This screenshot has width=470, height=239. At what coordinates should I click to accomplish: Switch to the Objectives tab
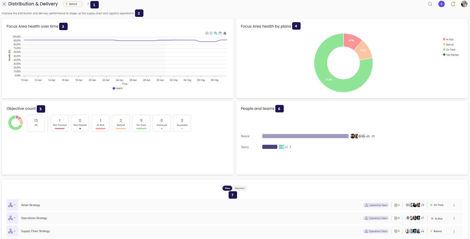(x=240, y=188)
